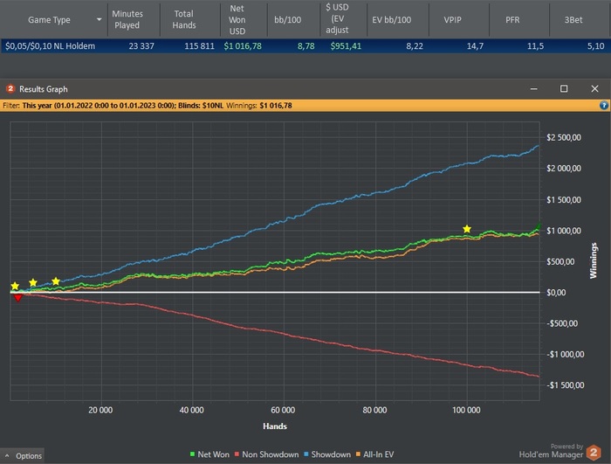Click the green triangle marker at graph end
Viewport: 611px width, 464px height.
(539, 226)
